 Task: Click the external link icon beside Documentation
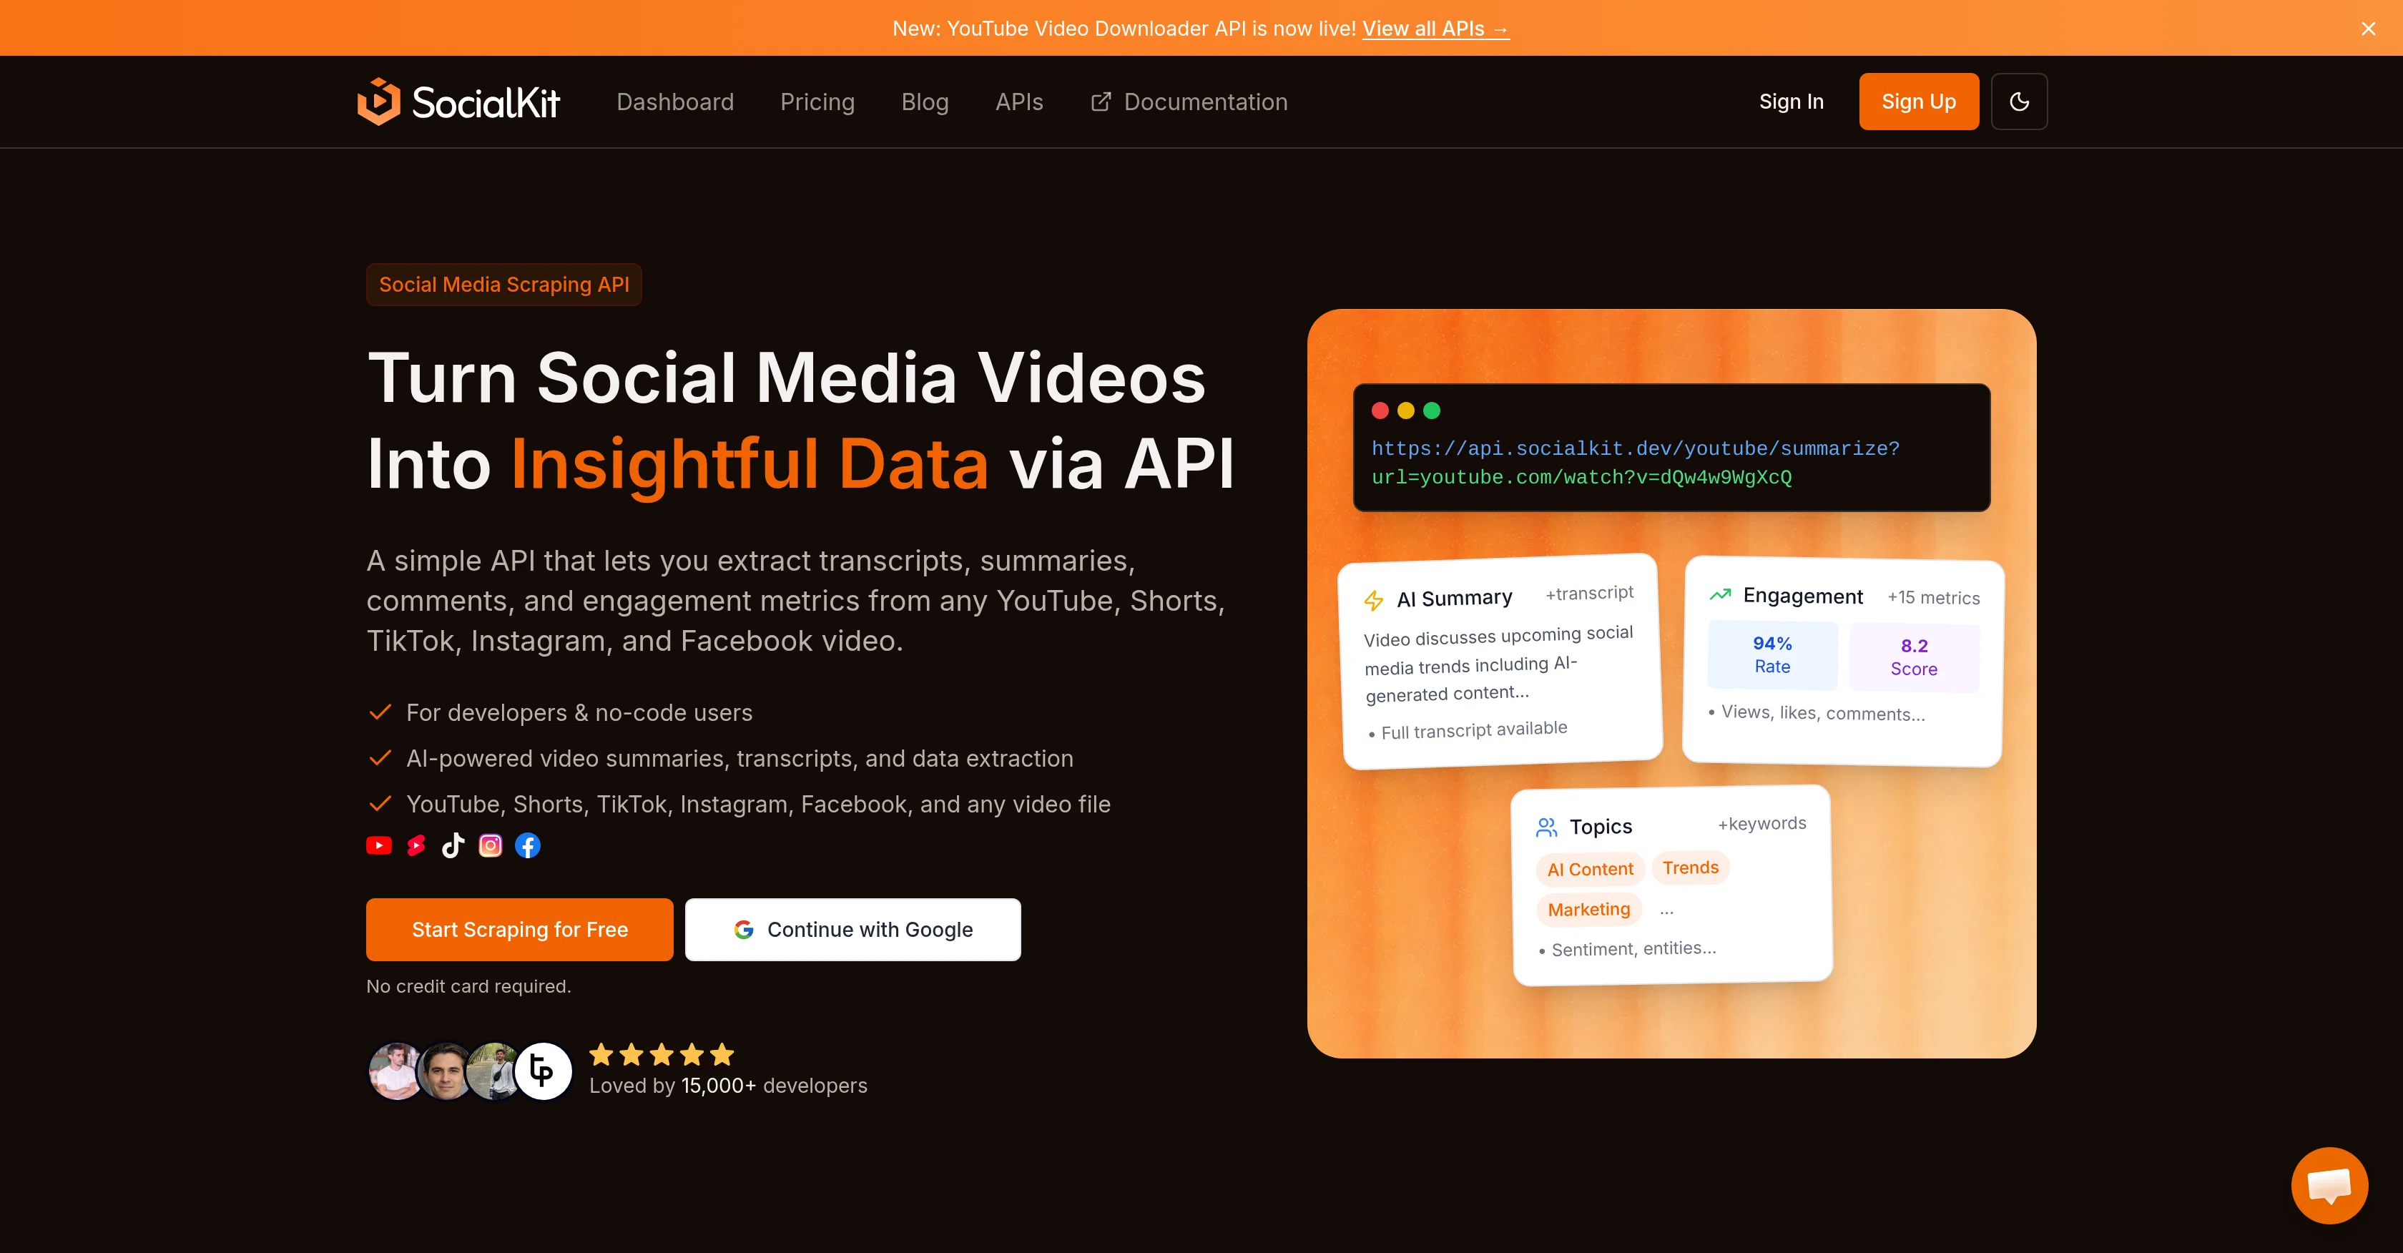point(1101,102)
